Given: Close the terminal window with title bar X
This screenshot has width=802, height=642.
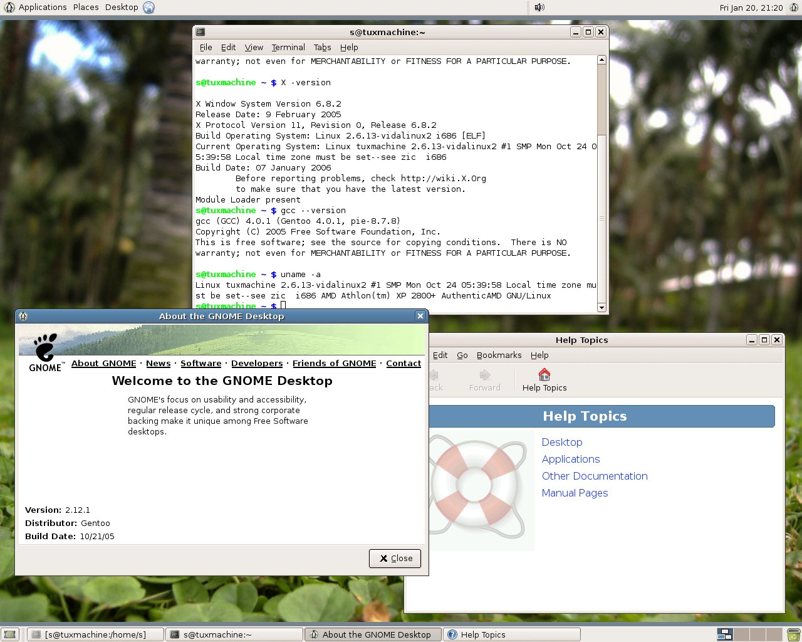Looking at the screenshot, I should tap(600, 32).
